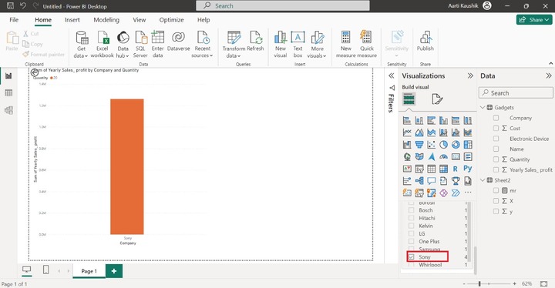Click Refresh in Queries group
The width and height of the screenshot is (555, 288).
pos(255,41)
